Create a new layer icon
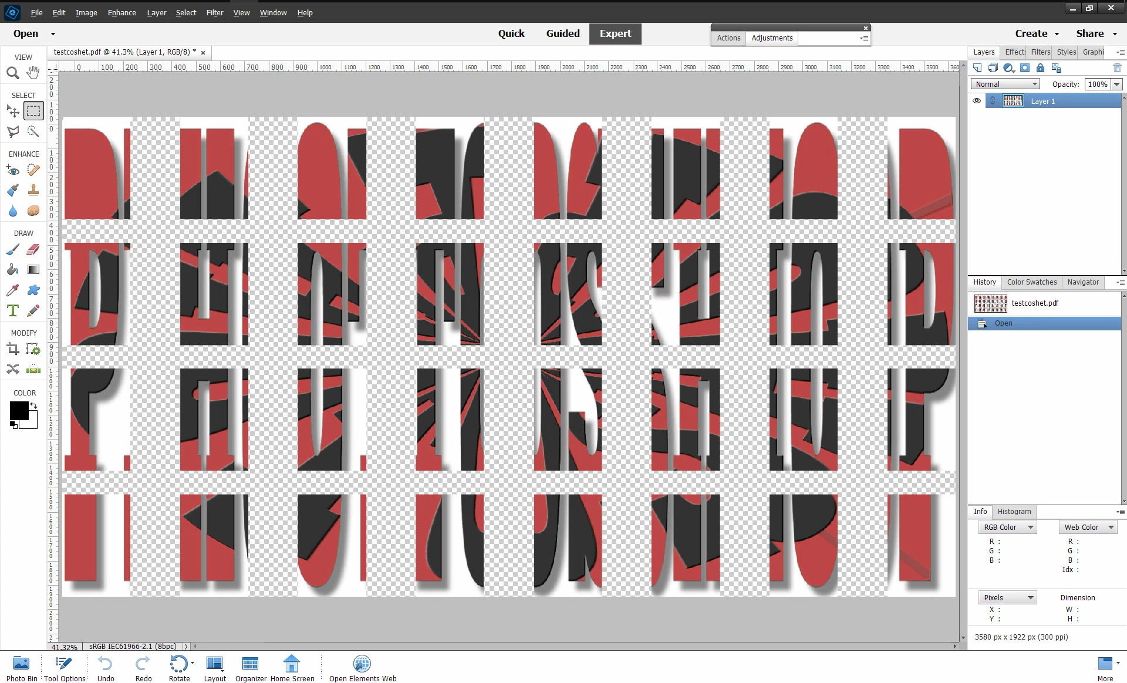This screenshot has width=1127, height=683. 977,68
